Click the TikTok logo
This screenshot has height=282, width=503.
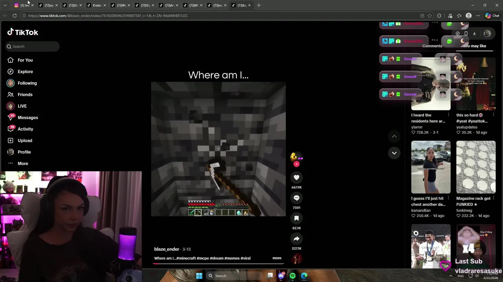click(23, 32)
